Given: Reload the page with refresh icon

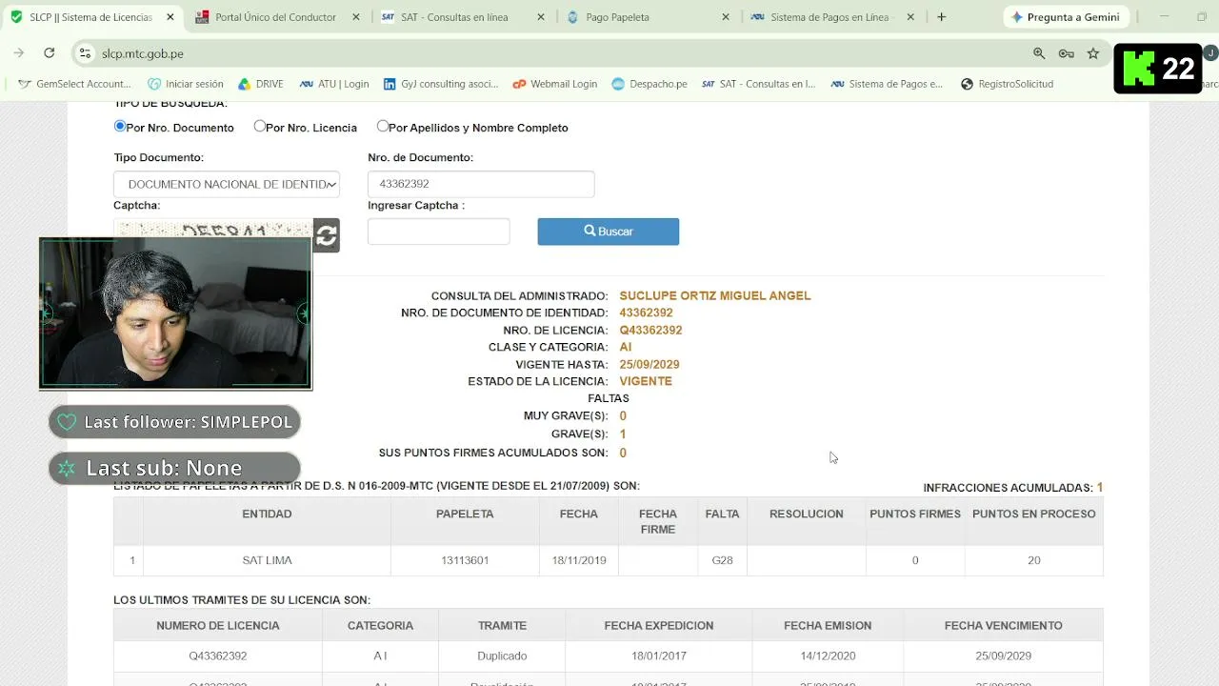Looking at the screenshot, I should [50, 53].
